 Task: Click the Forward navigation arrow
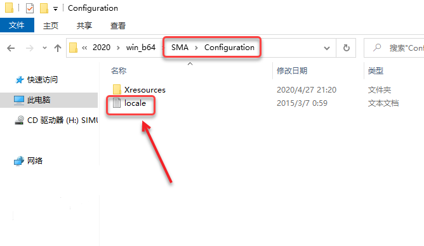29,48
